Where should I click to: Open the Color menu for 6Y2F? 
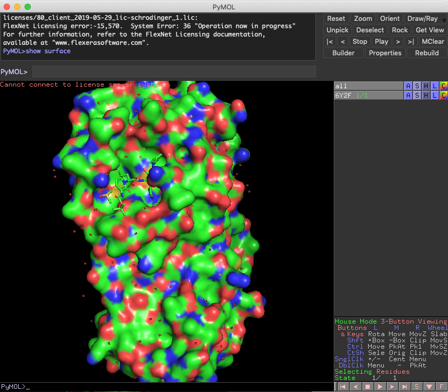click(x=444, y=95)
